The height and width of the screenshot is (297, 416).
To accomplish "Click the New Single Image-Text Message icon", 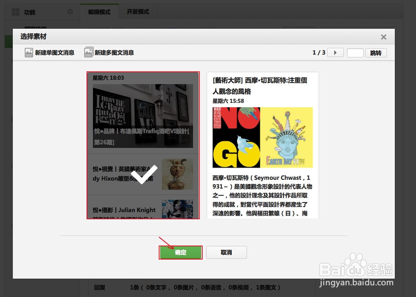I will (49, 52).
